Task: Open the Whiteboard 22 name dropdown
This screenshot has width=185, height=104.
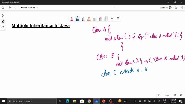Action: (29, 8)
